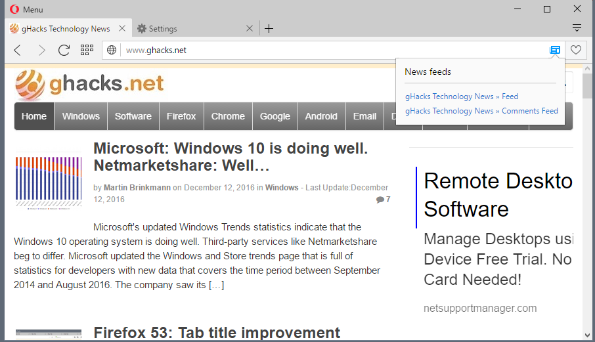The width and height of the screenshot is (595, 342).
Task: Open 'Firefox 53: Tab title improvement' article
Action: click(217, 333)
